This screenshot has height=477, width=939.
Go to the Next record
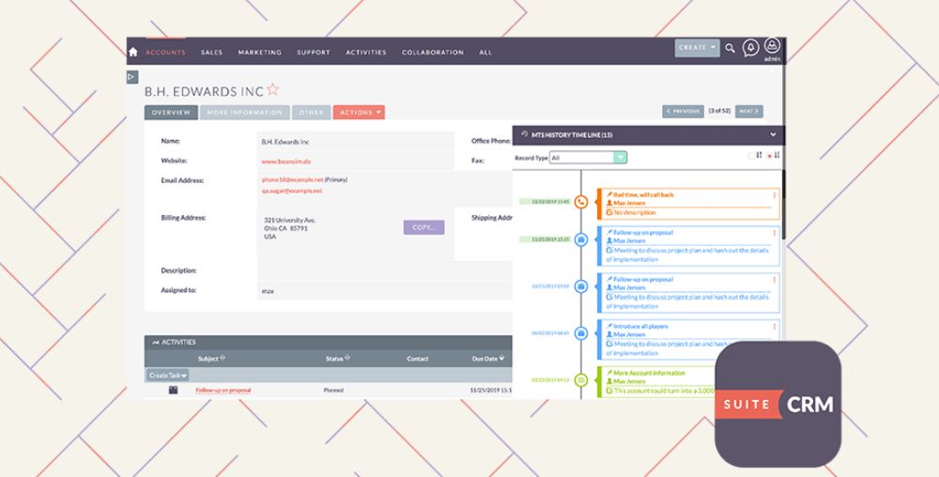749,112
